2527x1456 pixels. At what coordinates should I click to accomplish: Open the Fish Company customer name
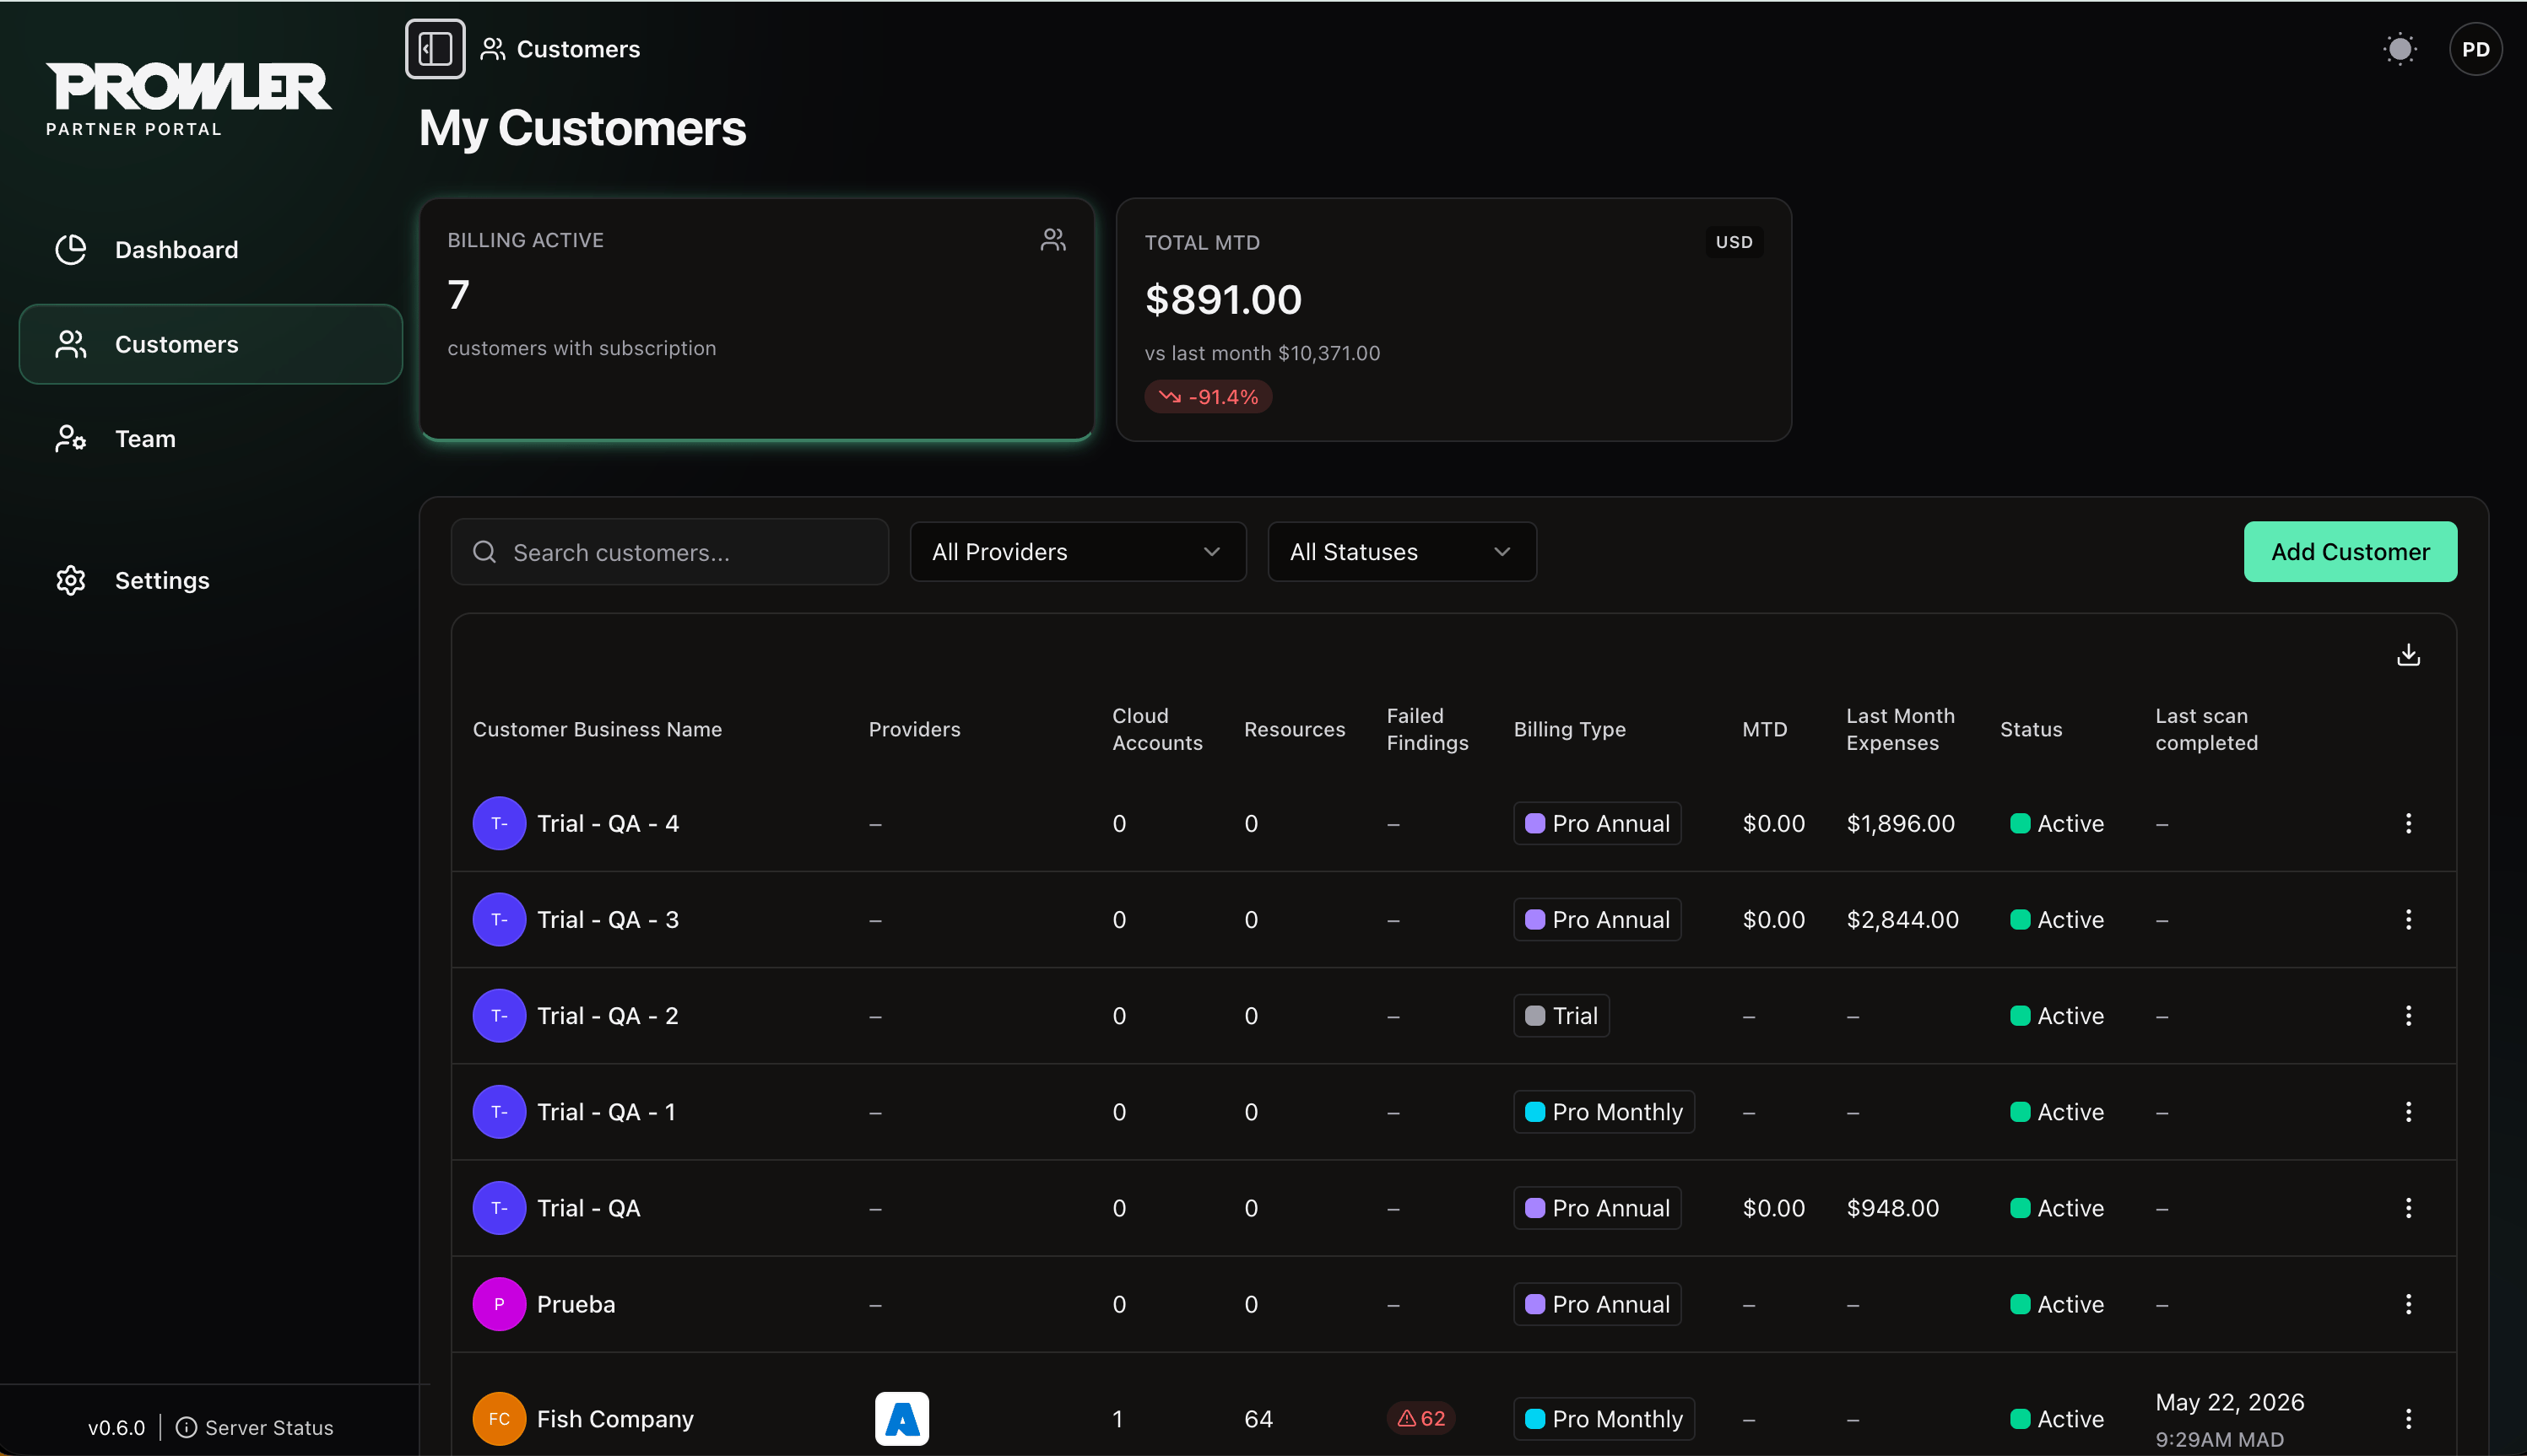click(615, 1419)
